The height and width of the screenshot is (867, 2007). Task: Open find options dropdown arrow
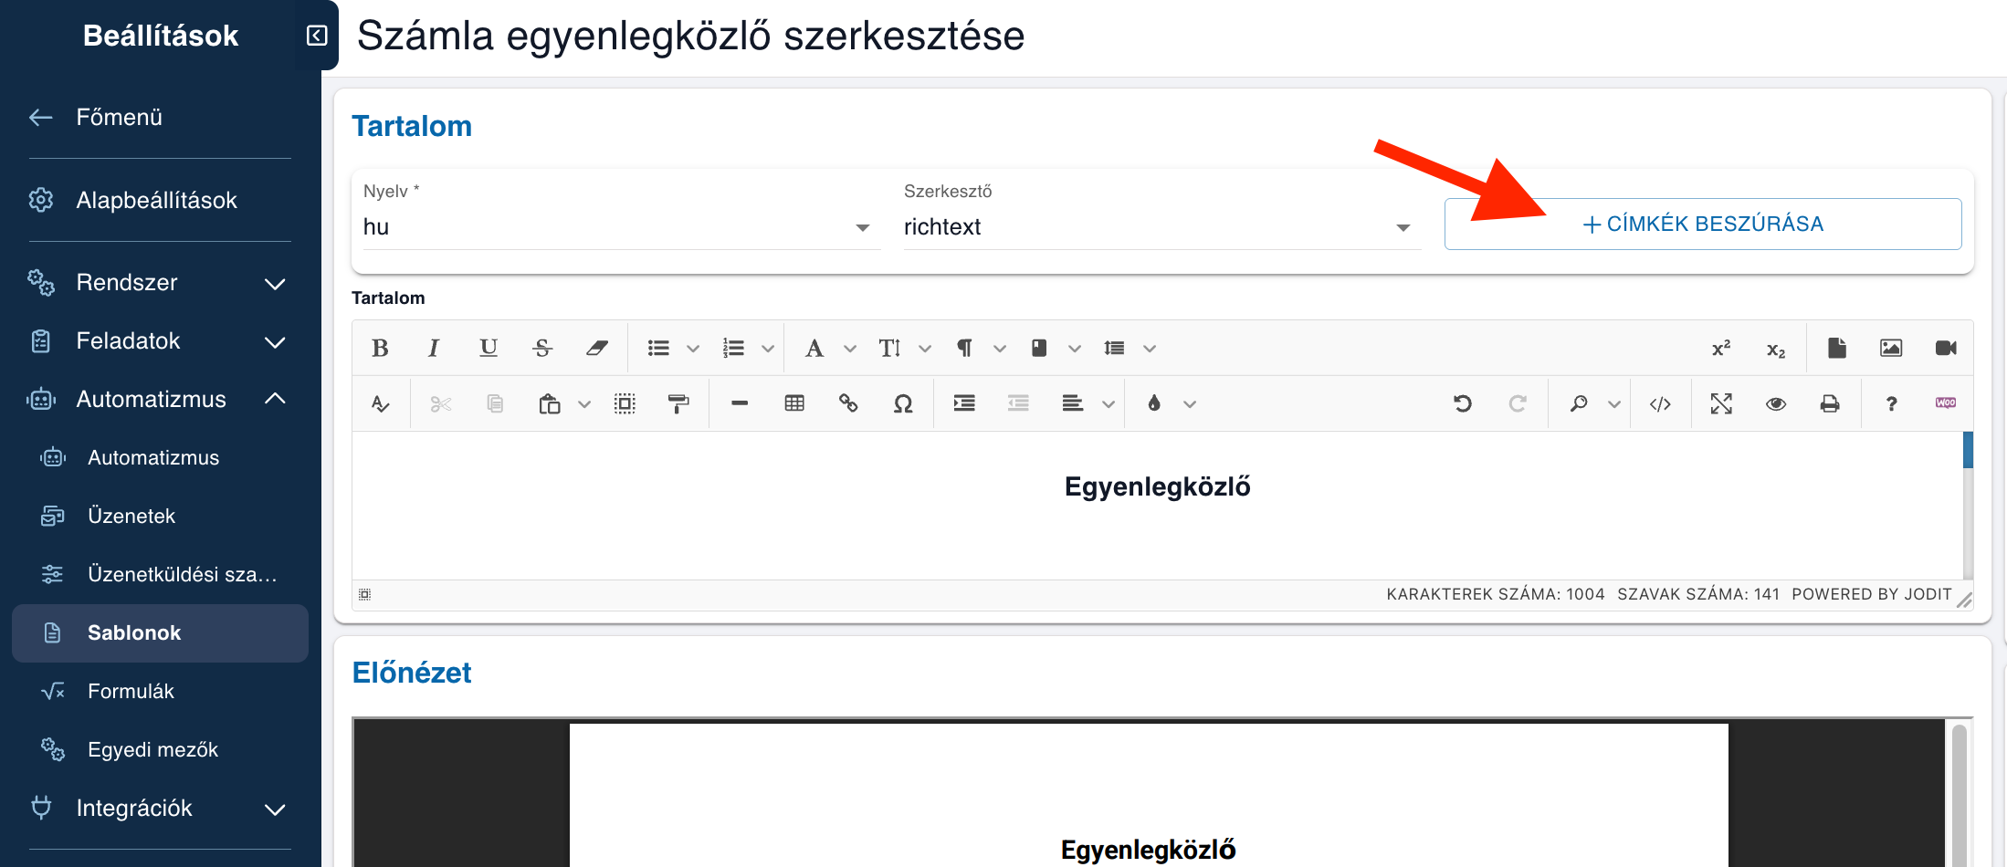coord(1613,404)
